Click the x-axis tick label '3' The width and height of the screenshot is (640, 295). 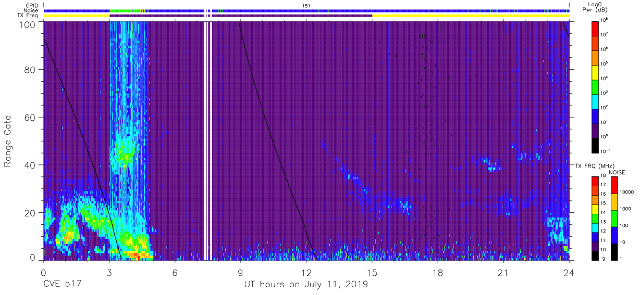click(109, 272)
